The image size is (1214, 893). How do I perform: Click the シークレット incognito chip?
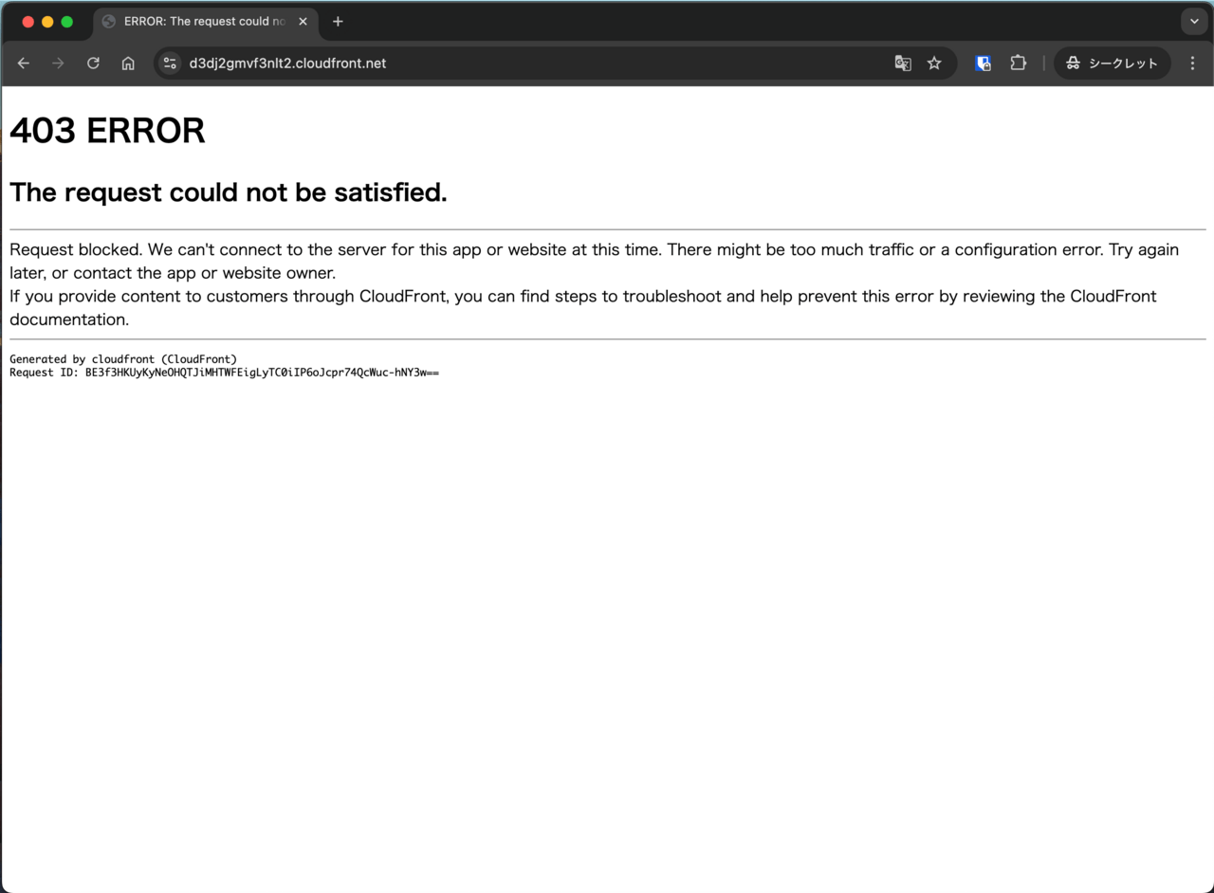(x=1112, y=64)
